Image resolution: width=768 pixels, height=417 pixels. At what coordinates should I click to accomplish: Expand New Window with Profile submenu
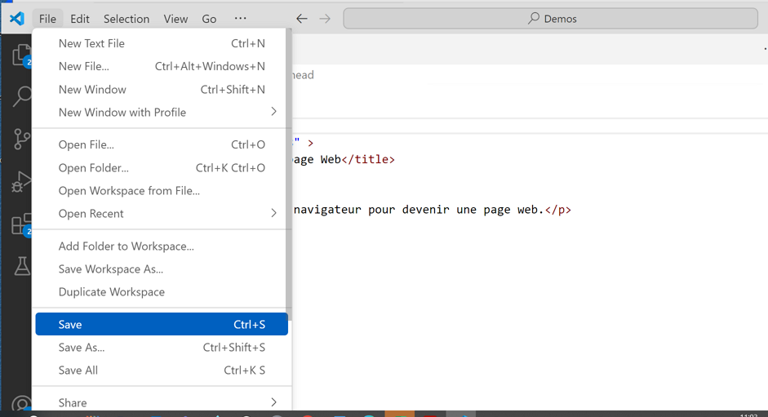[x=162, y=113]
